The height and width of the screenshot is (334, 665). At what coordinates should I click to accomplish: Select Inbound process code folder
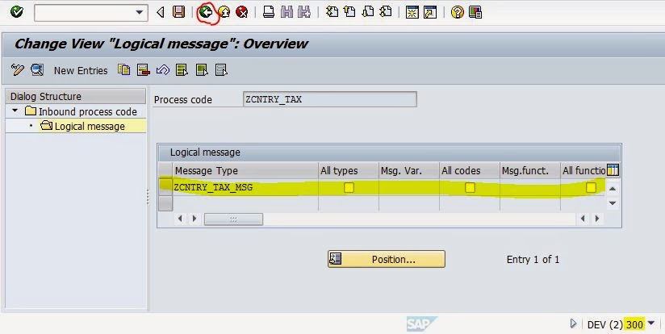click(x=81, y=111)
